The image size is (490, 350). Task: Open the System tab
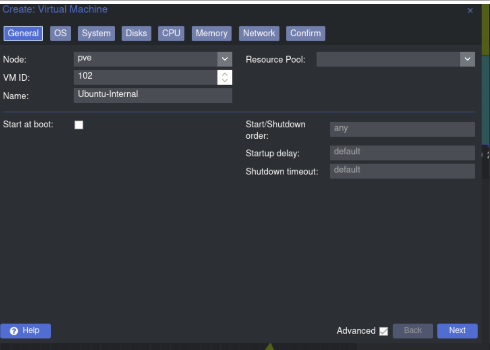coord(96,33)
